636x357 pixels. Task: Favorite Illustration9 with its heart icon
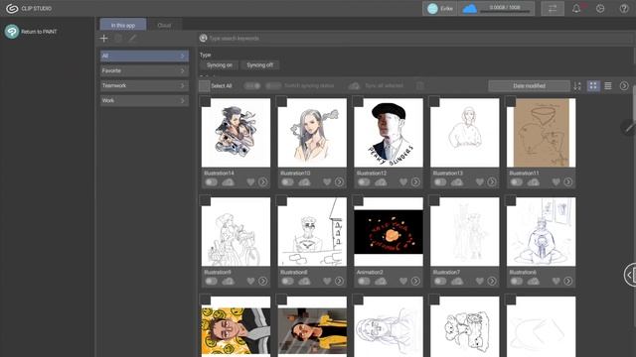click(250, 281)
